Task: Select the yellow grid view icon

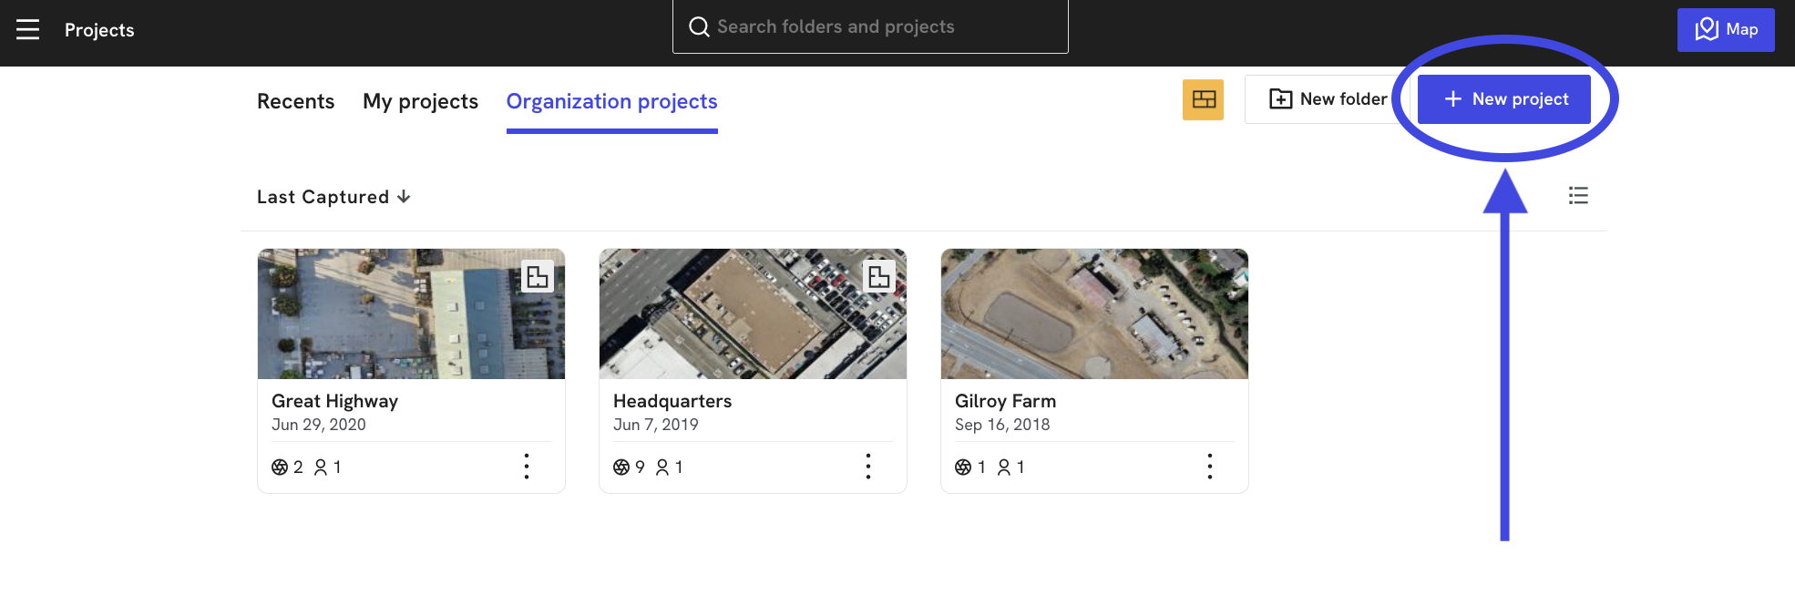Action: click(1203, 99)
